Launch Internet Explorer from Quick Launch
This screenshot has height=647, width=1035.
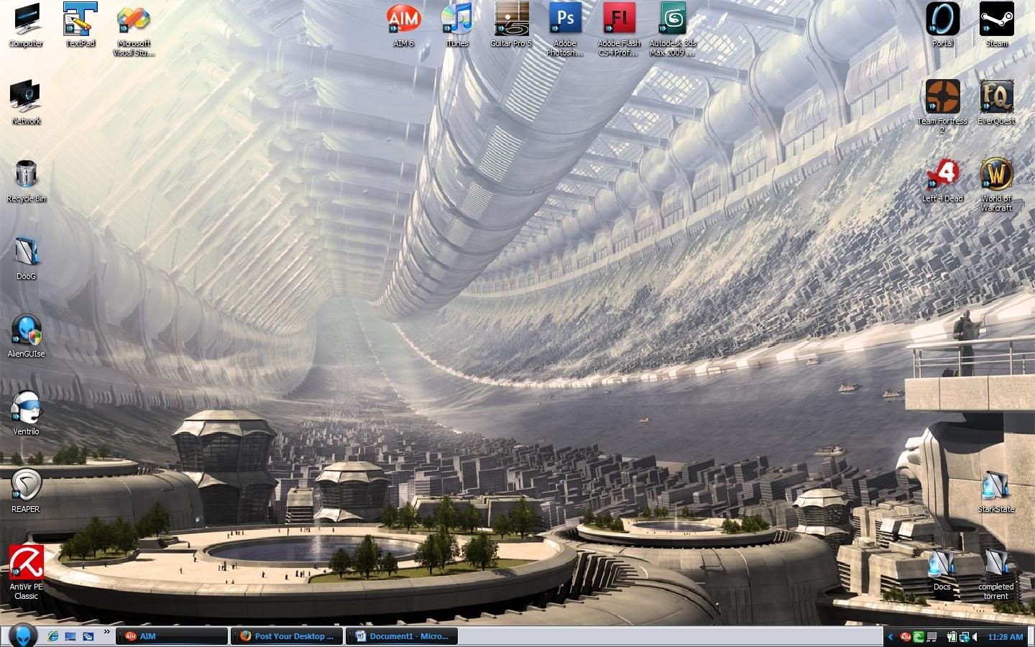(x=52, y=636)
